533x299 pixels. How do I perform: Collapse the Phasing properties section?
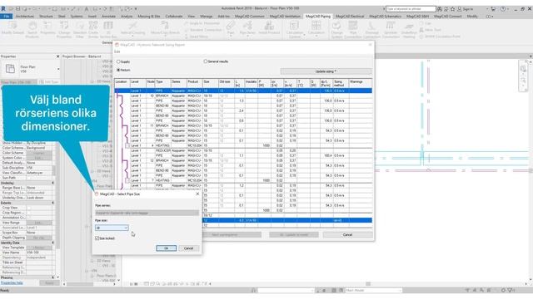[x=53, y=277]
